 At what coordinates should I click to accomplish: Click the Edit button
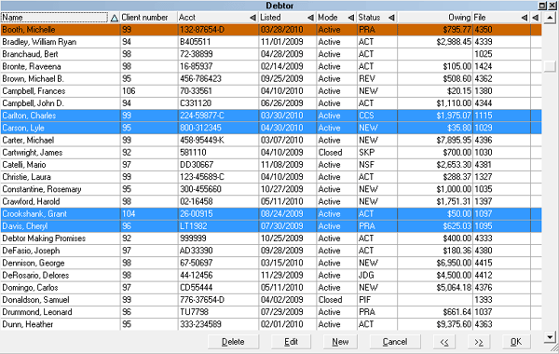pyautogui.click(x=291, y=342)
